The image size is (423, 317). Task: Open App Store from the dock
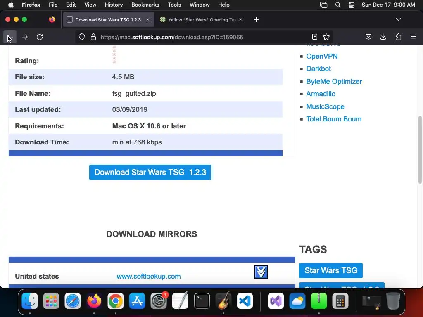click(137, 301)
